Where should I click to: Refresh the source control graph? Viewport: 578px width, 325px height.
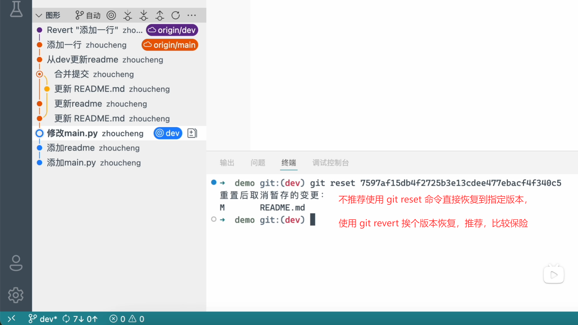pyautogui.click(x=176, y=15)
